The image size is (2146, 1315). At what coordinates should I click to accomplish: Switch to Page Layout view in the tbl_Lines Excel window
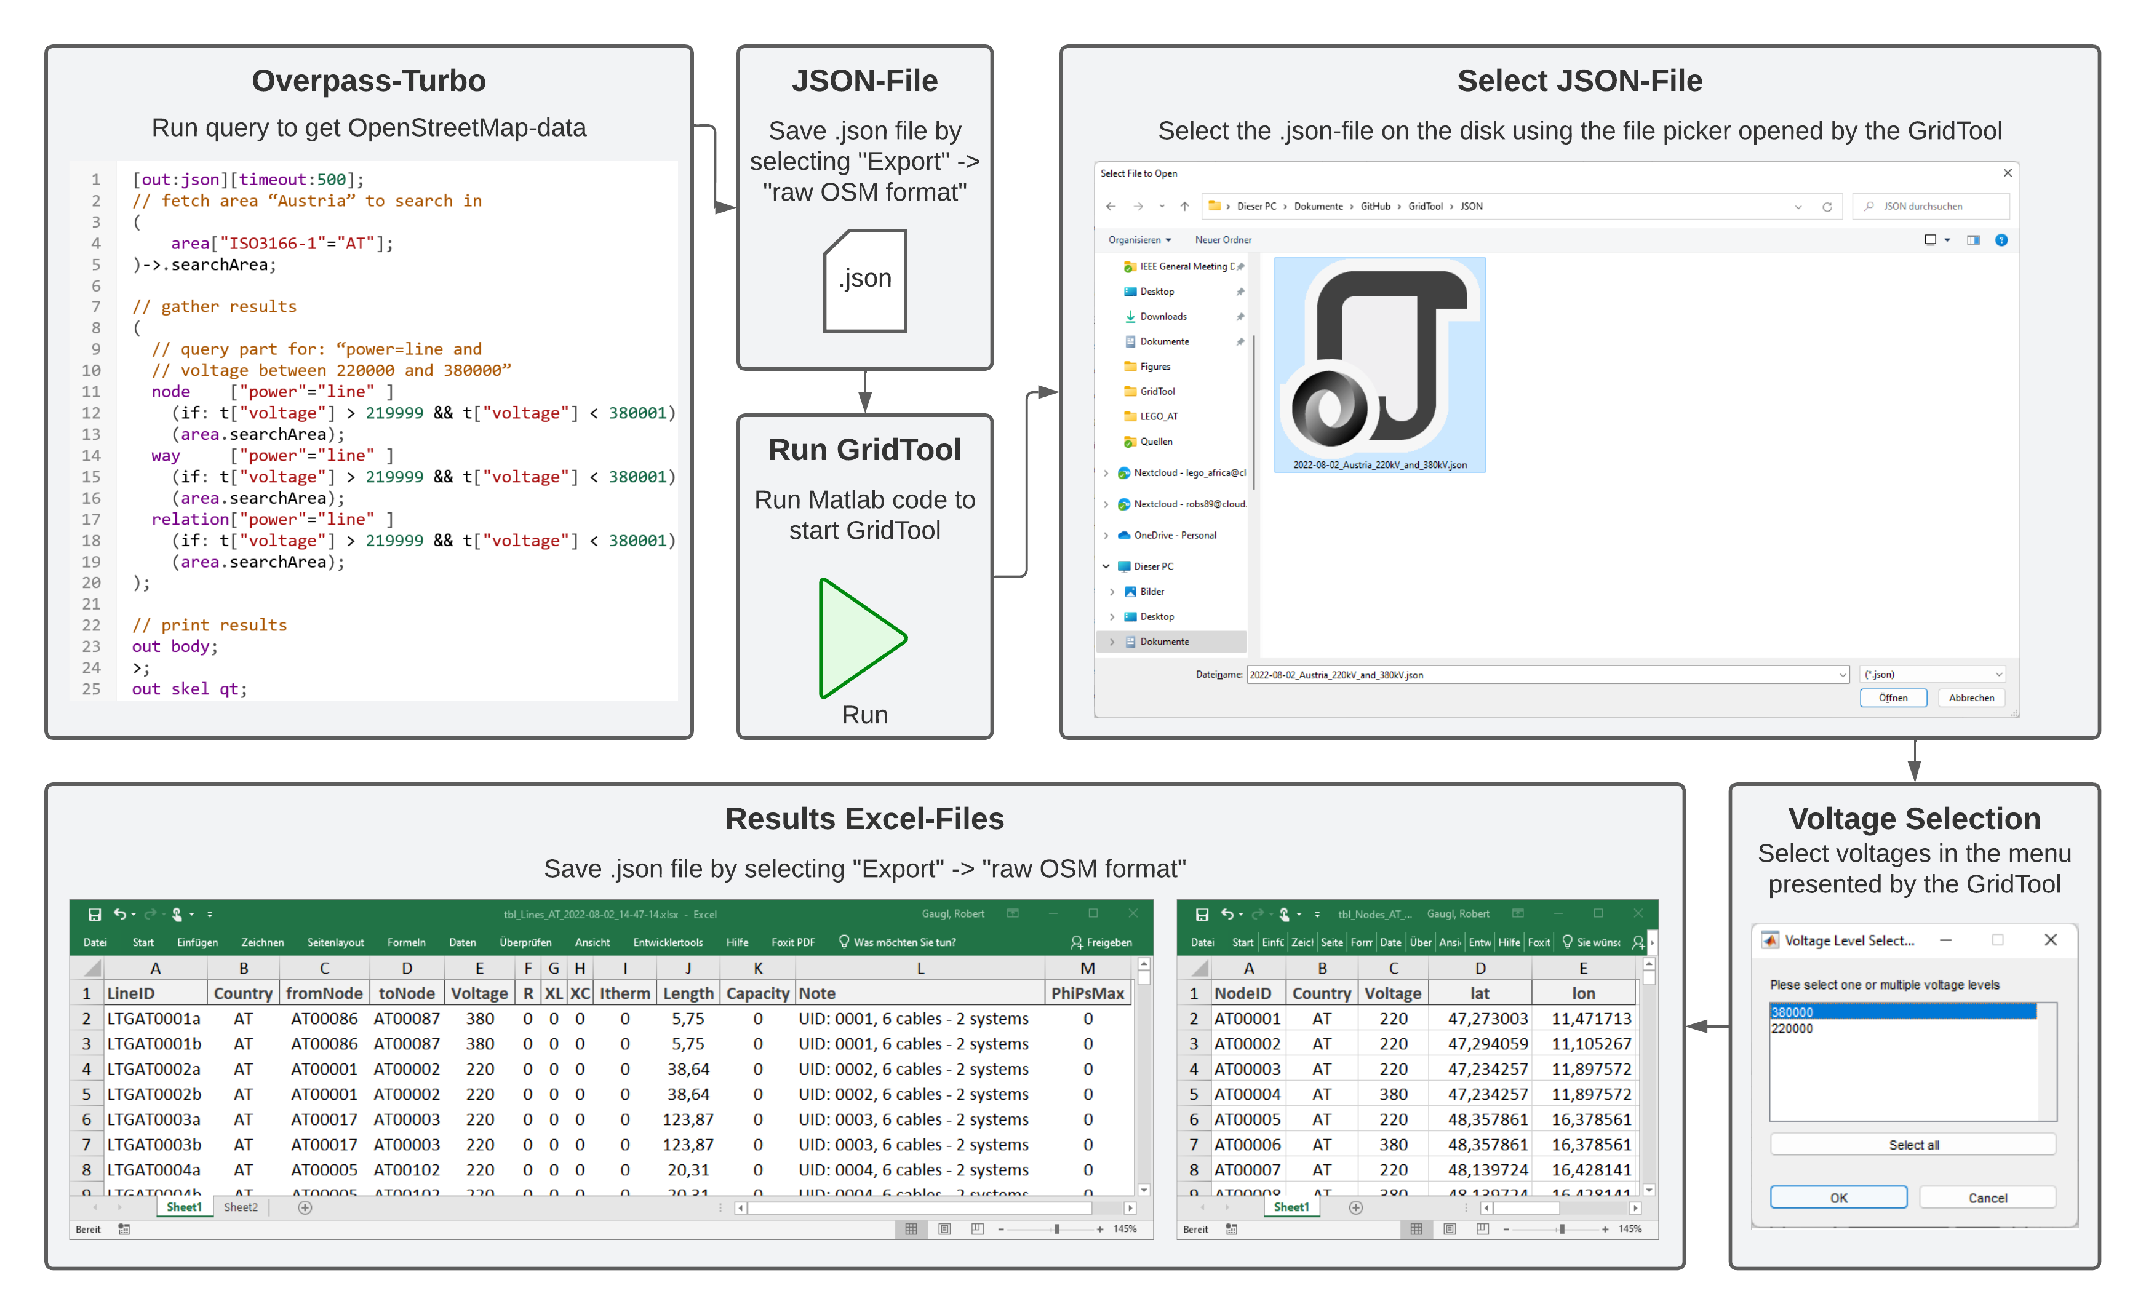944,1229
